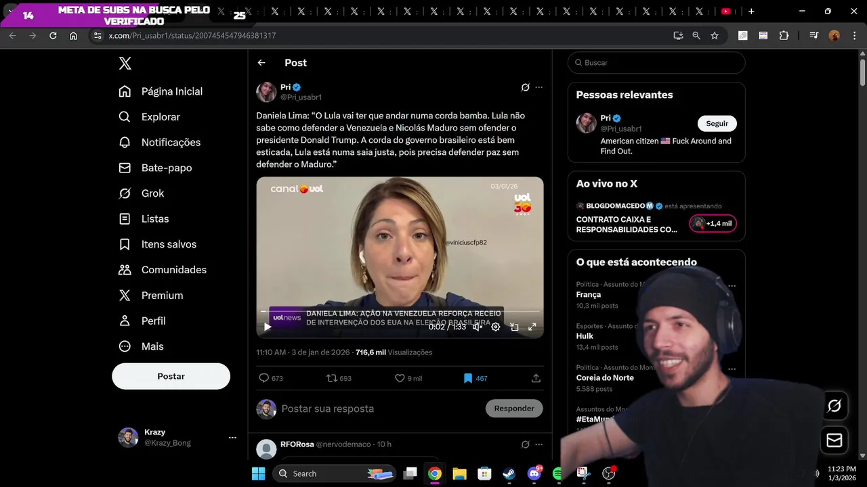
Task: Share the post via share icon
Action: (536, 378)
